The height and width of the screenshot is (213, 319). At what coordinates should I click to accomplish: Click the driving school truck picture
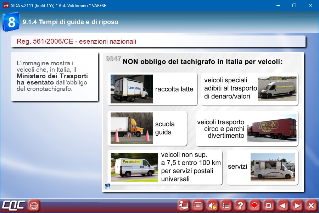[131, 128]
